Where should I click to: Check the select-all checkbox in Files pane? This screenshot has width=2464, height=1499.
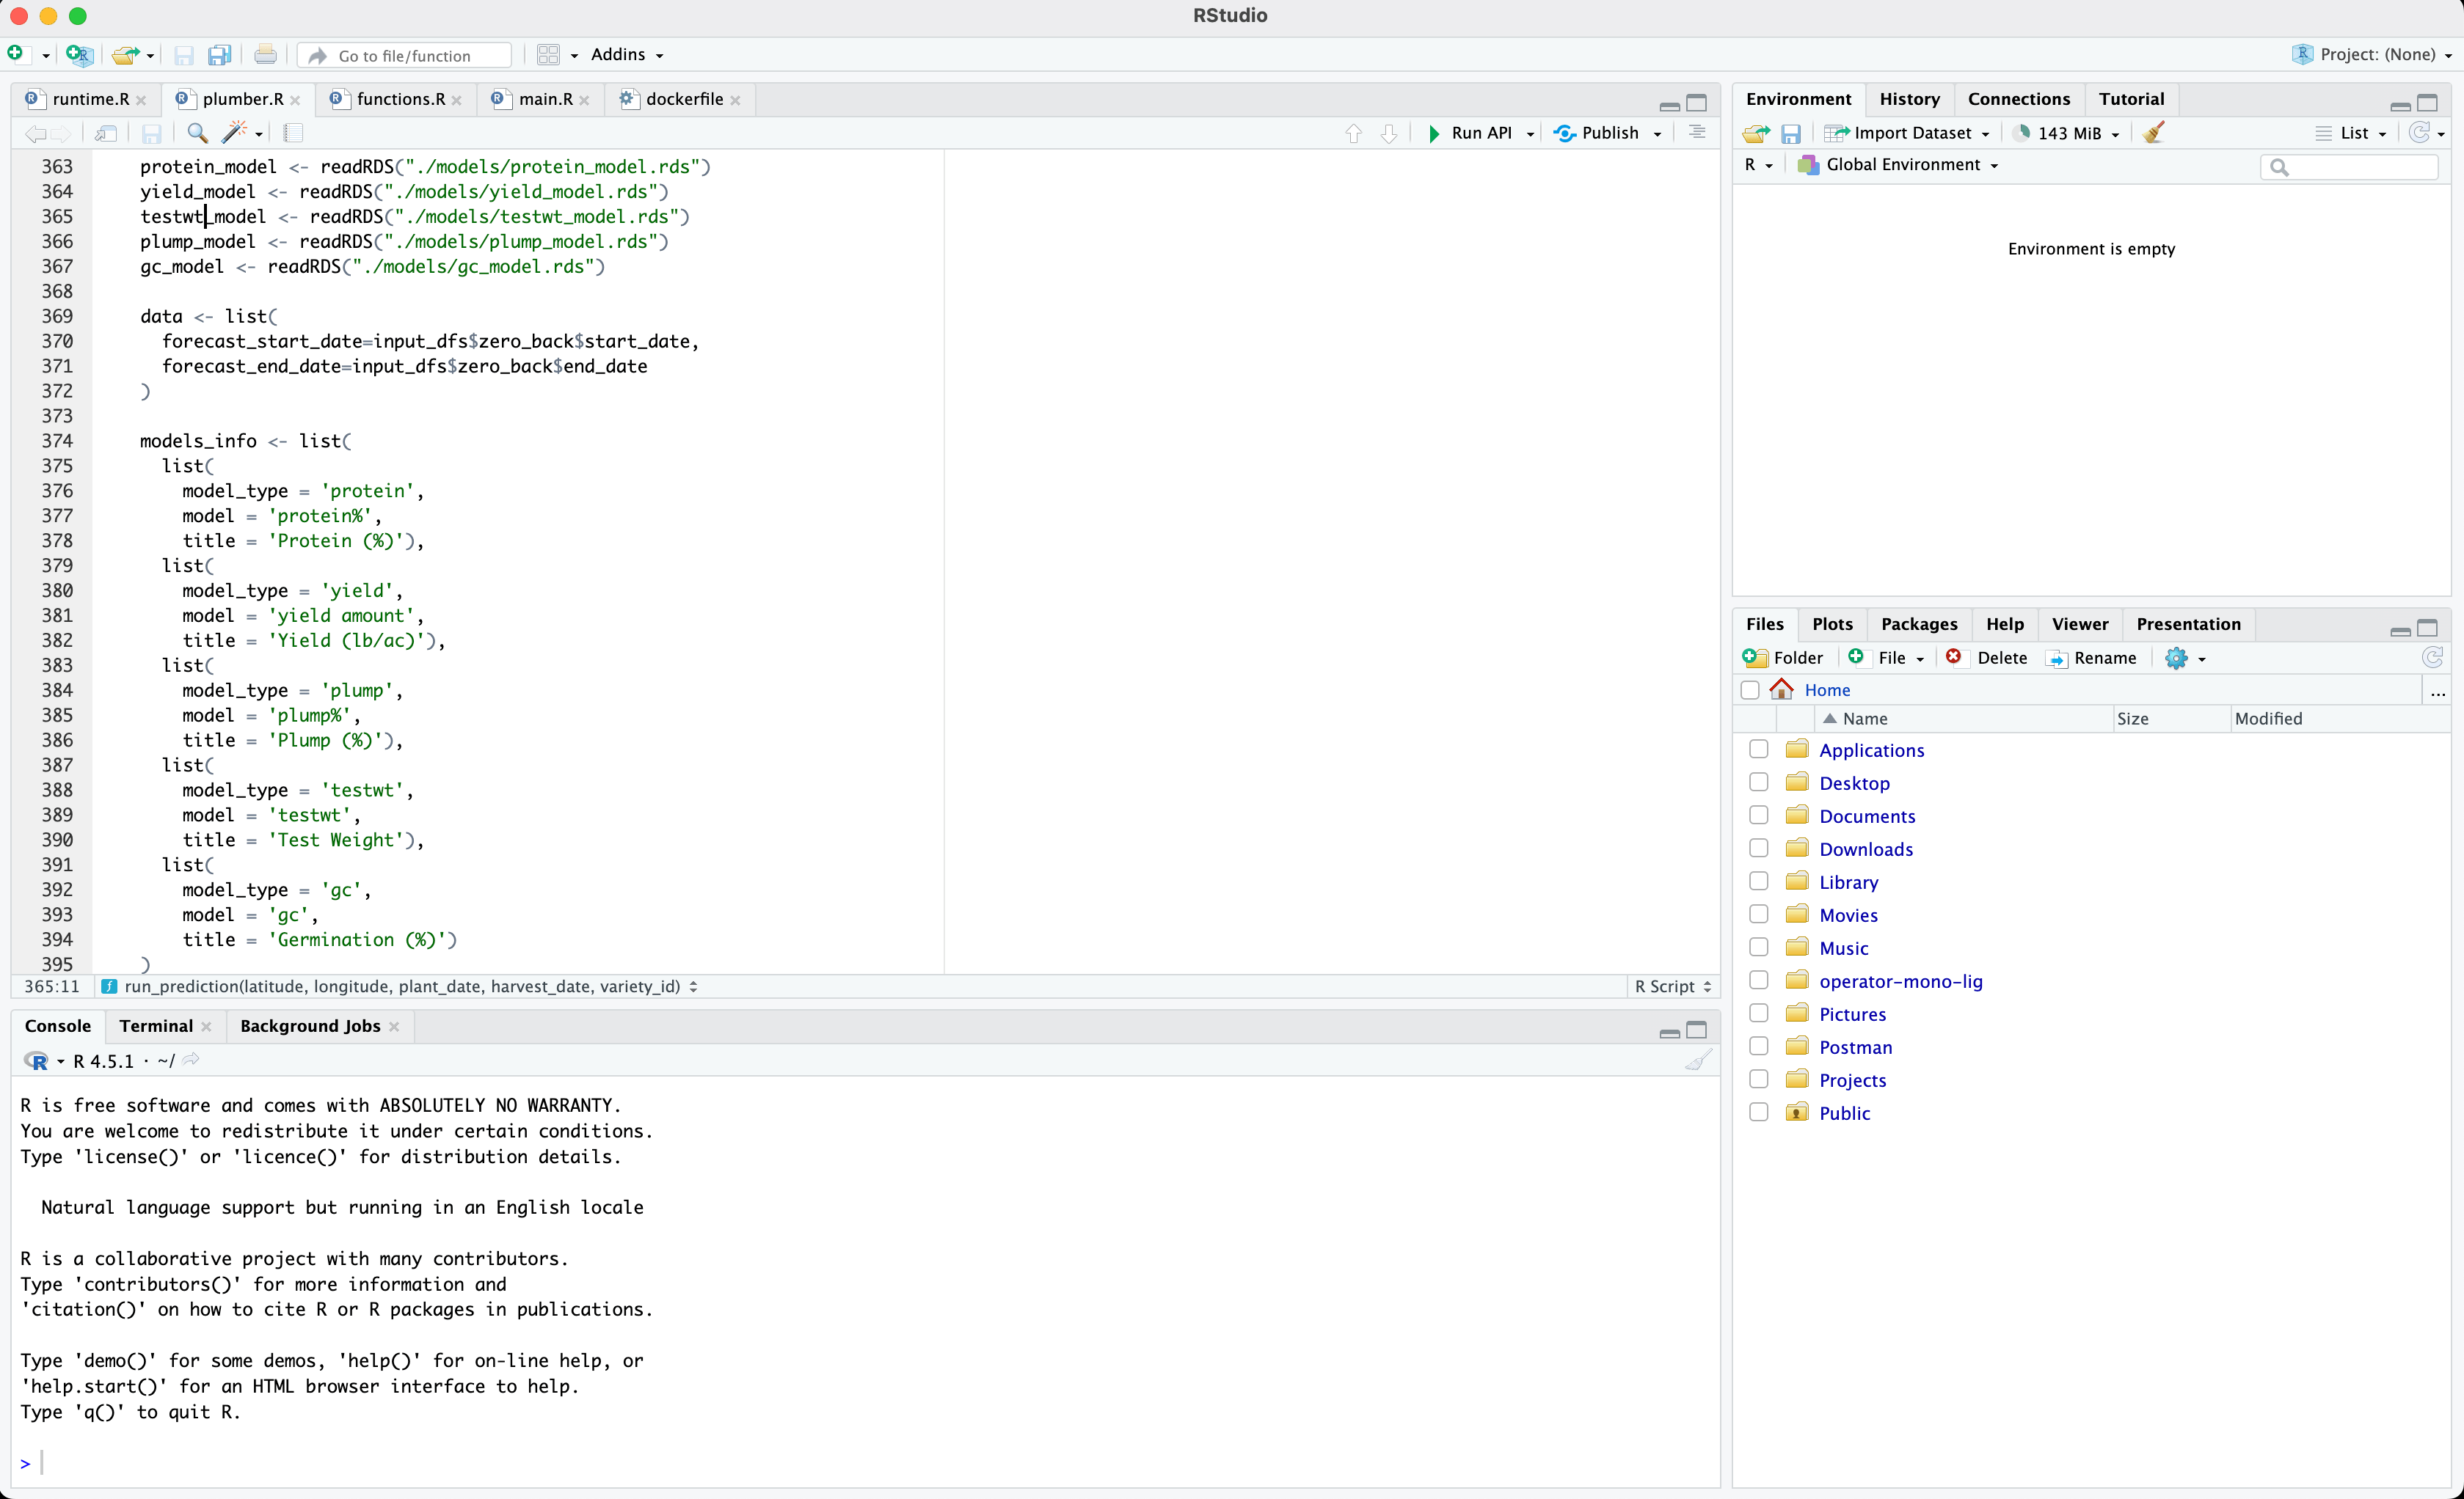coord(1749,691)
